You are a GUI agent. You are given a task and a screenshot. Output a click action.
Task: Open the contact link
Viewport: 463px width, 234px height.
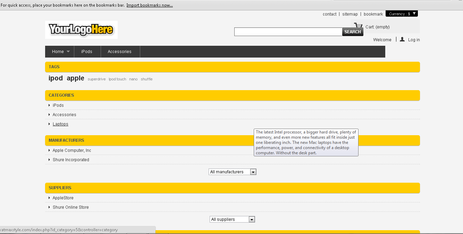tap(329, 14)
